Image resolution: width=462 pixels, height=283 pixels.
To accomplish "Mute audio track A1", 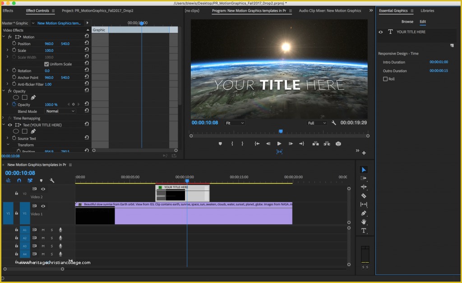I will coord(43,230).
